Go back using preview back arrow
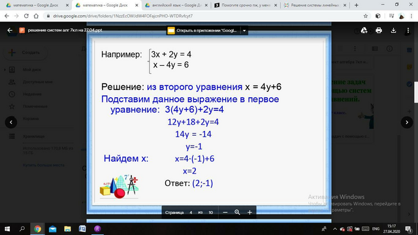This screenshot has height=235, width=418. (10, 31)
